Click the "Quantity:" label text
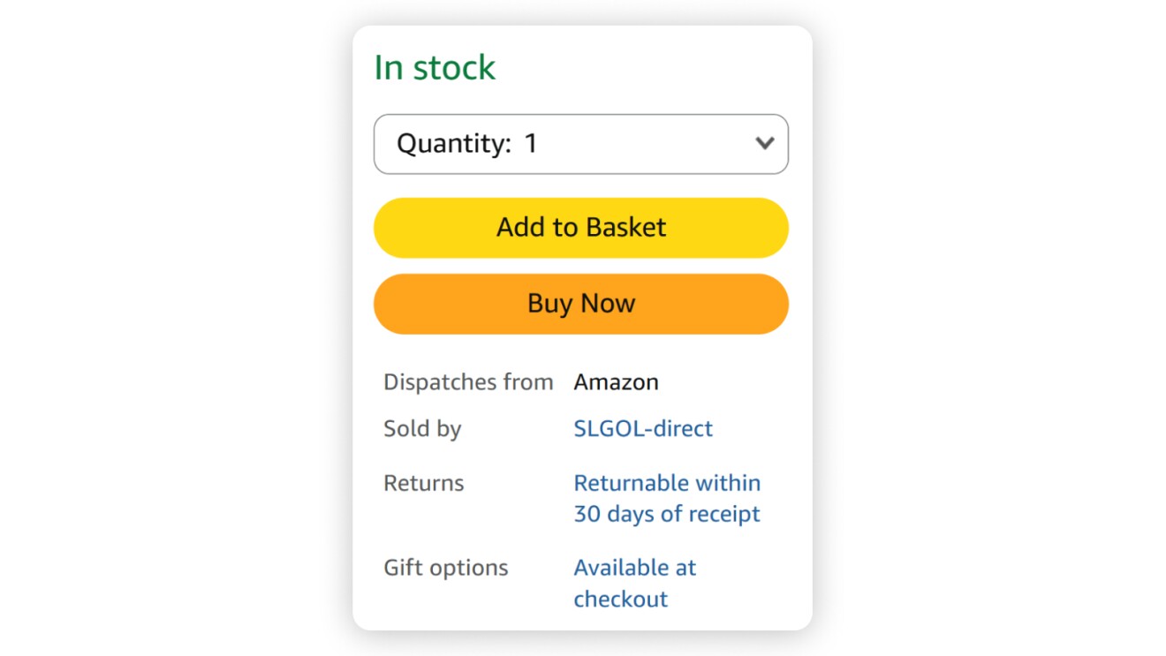 [453, 144]
